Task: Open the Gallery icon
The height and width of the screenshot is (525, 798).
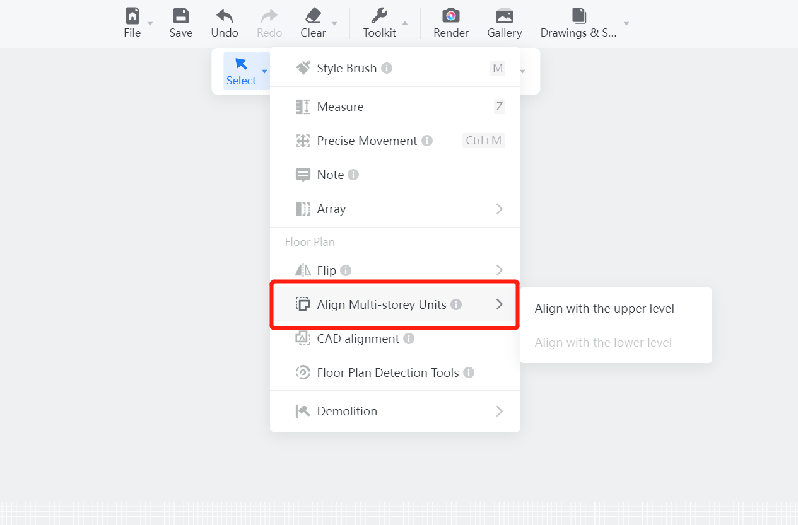Action: tap(505, 16)
